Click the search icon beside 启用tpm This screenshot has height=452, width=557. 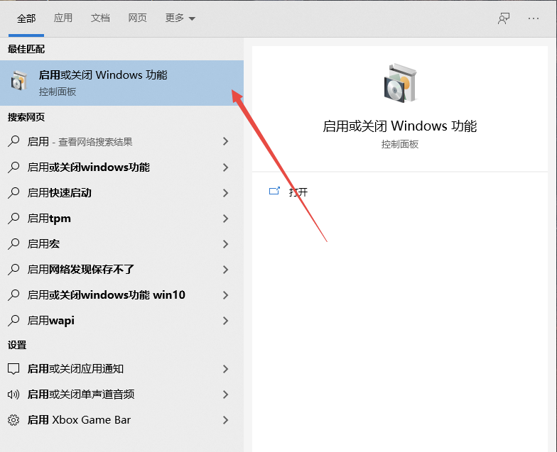13,219
